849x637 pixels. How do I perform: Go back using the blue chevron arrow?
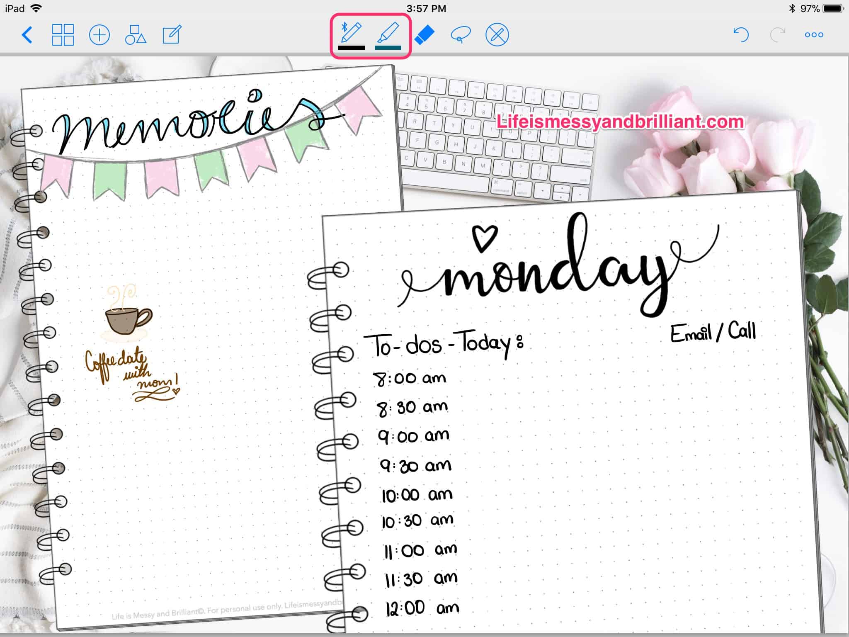click(27, 35)
